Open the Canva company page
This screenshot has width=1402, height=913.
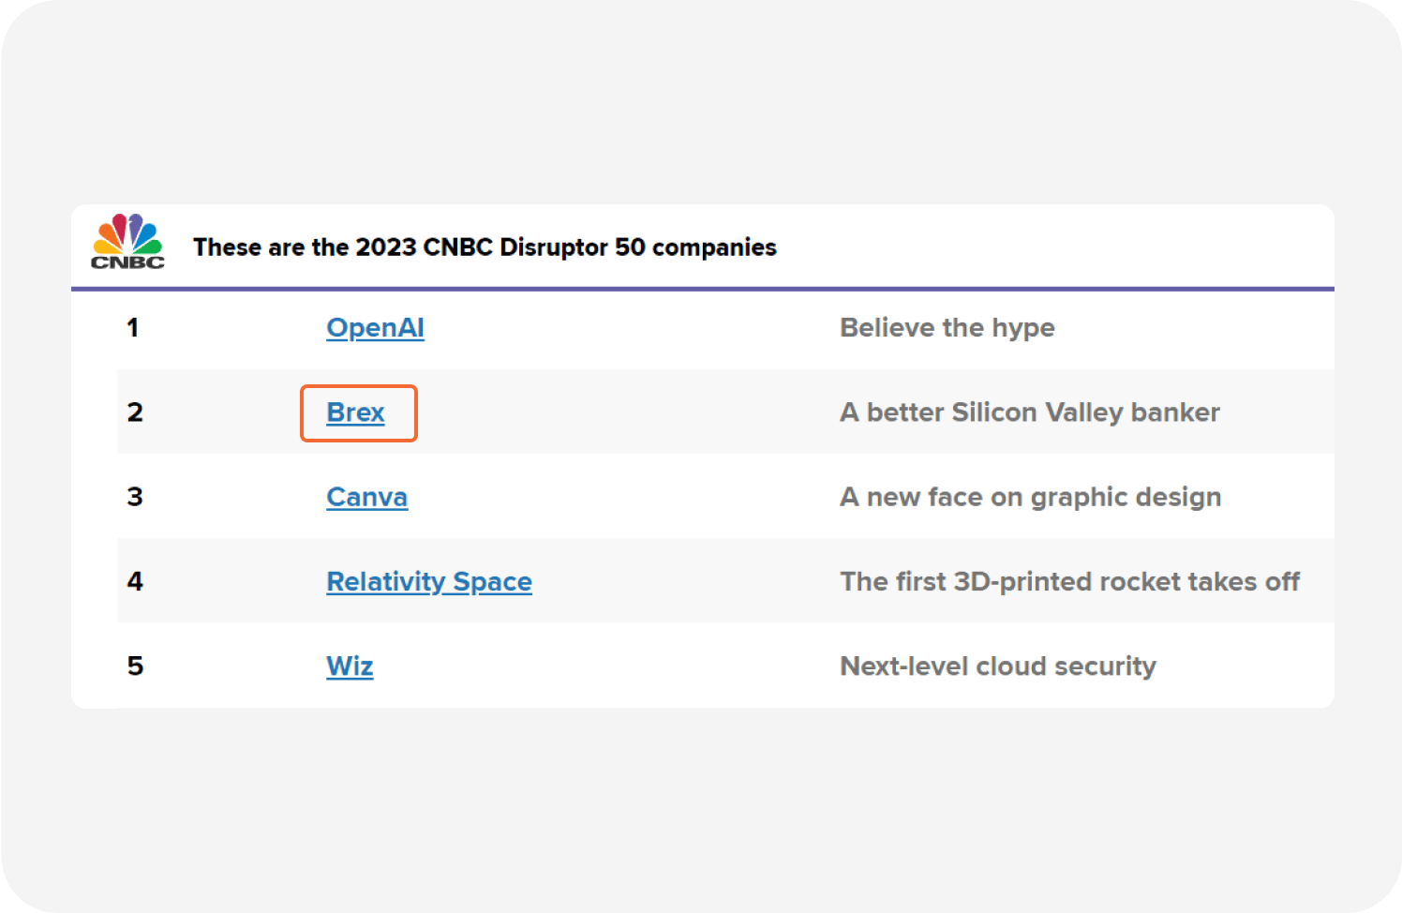[366, 497]
